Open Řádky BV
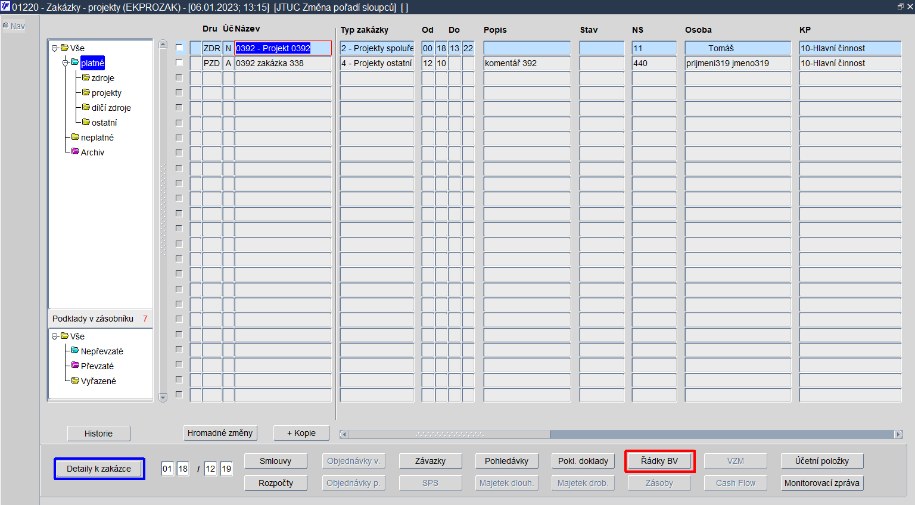 point(659,461)
